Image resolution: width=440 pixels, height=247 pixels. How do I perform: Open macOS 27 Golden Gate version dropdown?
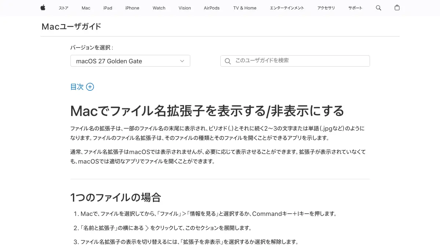(x=130, y=61)
